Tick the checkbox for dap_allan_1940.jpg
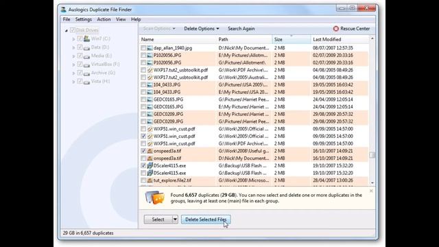Viewport: 439px width, 247px height. [x=143, y=48]
